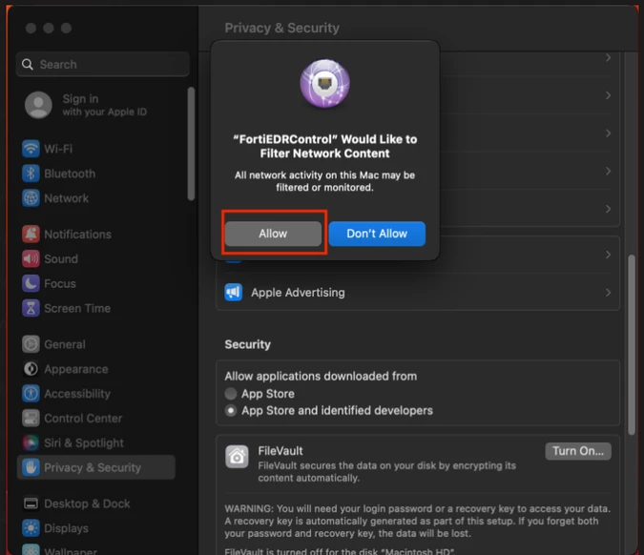Select Displays in the sidebar

(x=66, y=528)
